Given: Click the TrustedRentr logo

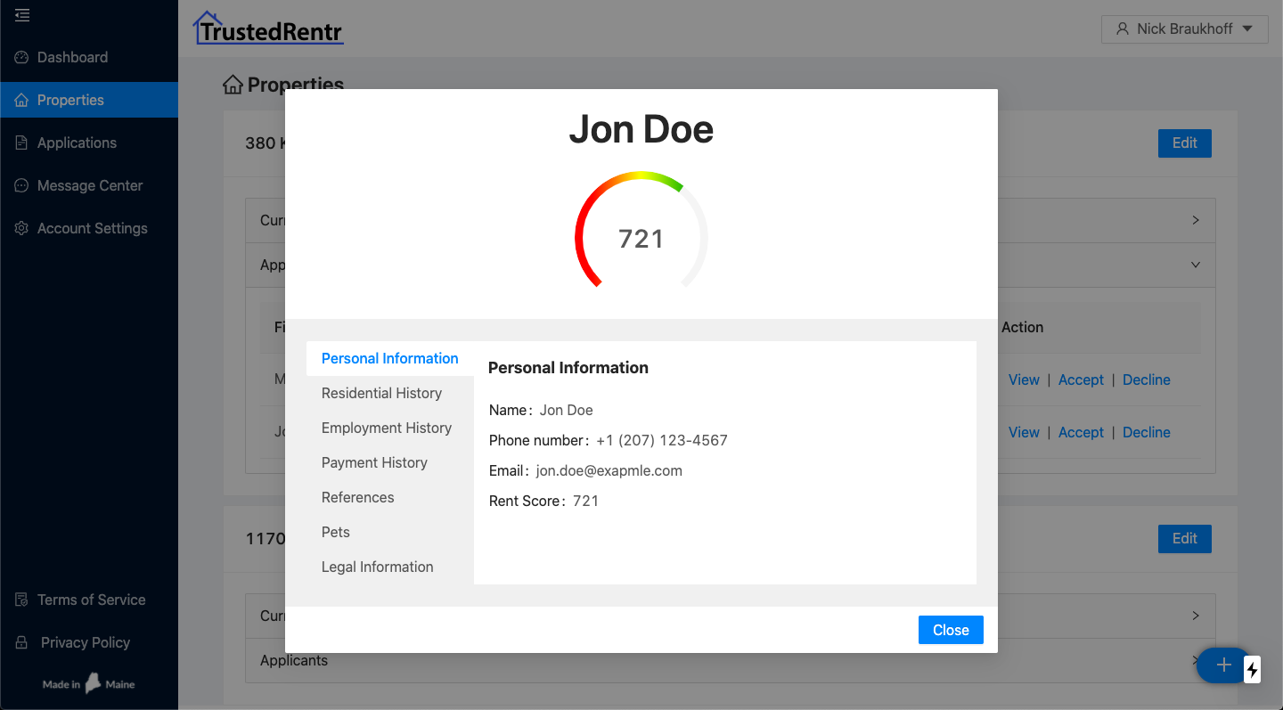Looking at the screenshot, I should tap(268, 29).
